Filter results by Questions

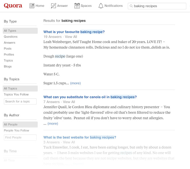[x=11, y=37]
